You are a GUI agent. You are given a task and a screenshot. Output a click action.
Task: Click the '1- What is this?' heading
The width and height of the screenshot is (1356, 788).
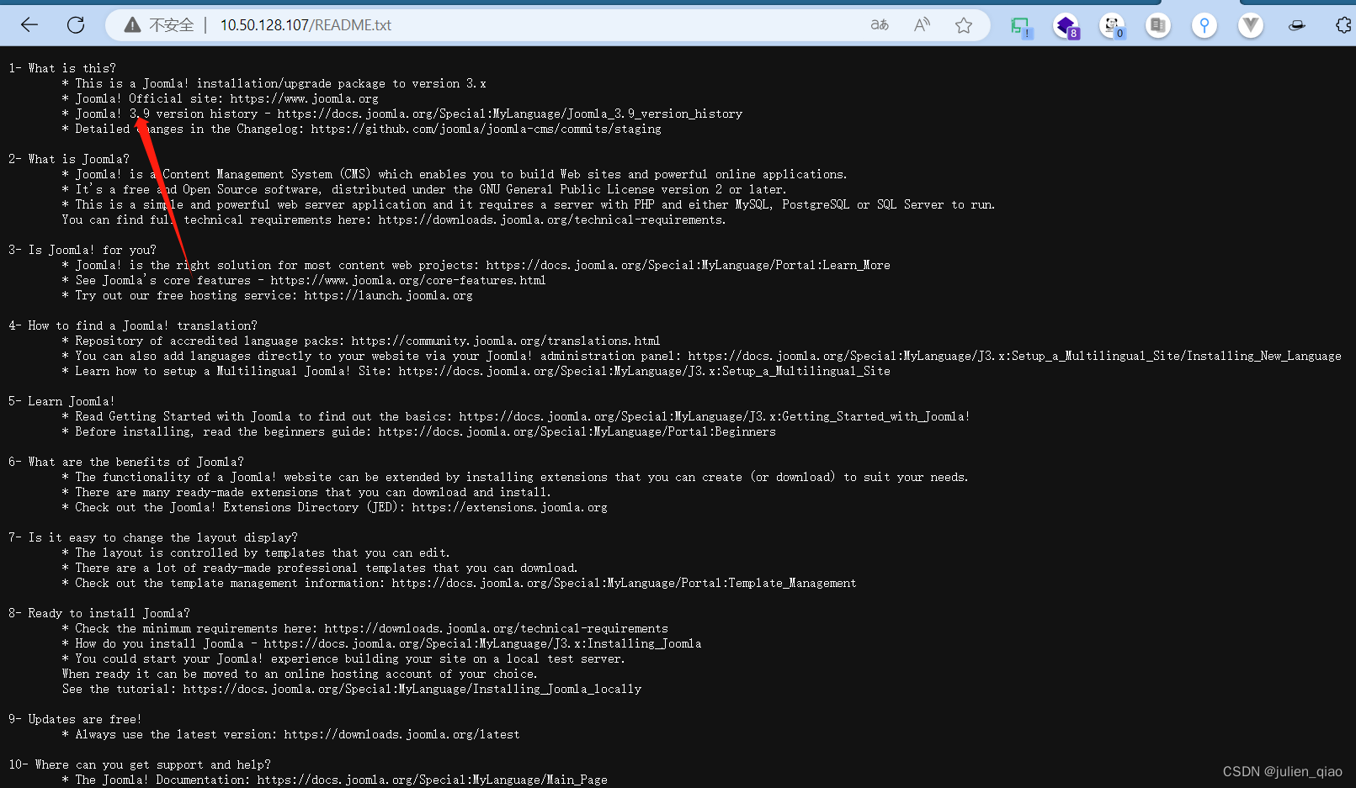[62, 68]
